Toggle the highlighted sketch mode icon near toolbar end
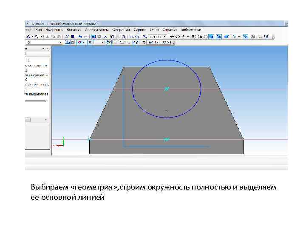 [245, 37]
